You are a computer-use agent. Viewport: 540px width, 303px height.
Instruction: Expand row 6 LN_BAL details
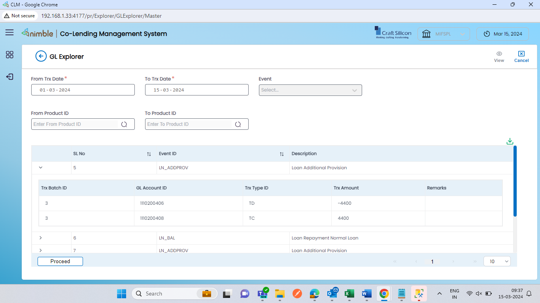pyautogui.click(x=41, y=238)
